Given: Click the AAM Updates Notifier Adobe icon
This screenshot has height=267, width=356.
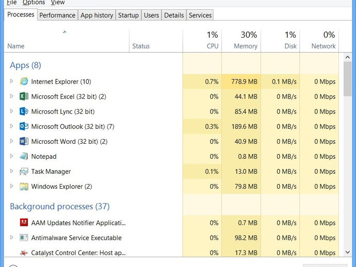Looking at the screenshot, I should [24, 223].
